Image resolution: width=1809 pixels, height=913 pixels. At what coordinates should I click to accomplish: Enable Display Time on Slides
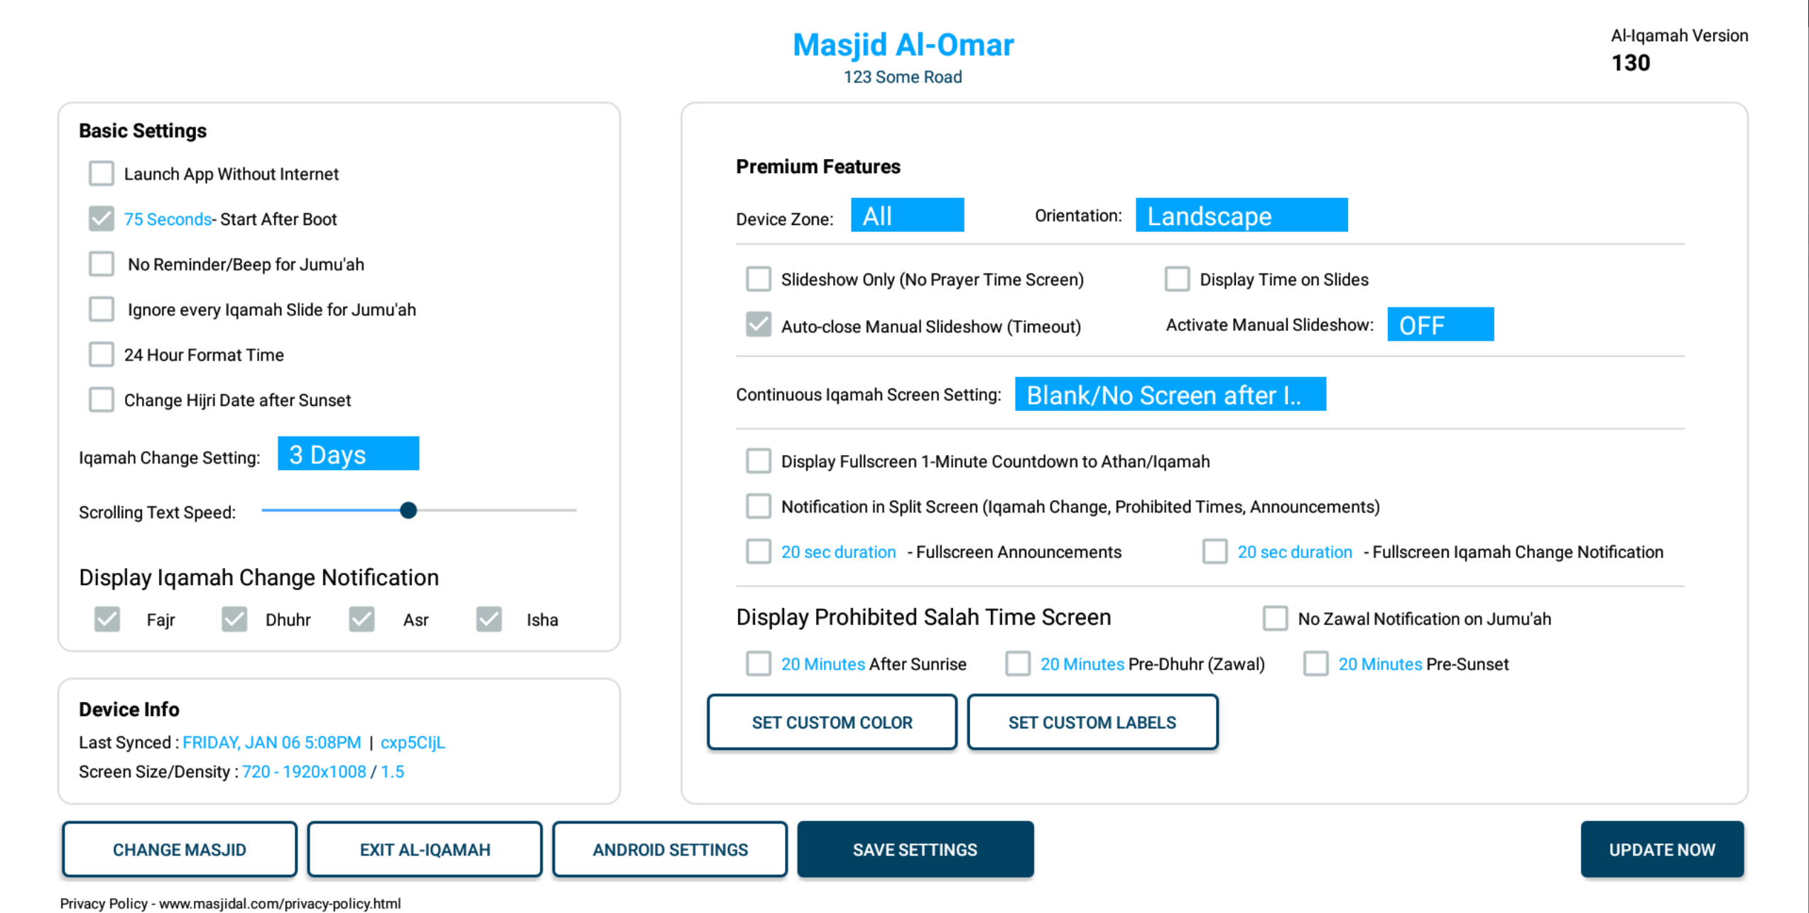[x=1177, y=279]
